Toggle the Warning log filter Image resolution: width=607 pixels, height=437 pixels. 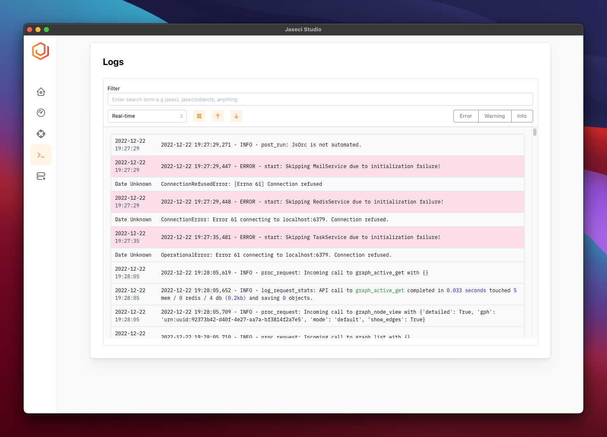(494, 116)
